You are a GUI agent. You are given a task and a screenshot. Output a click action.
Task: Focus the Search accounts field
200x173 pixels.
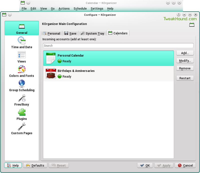click(x=118, y=45)
